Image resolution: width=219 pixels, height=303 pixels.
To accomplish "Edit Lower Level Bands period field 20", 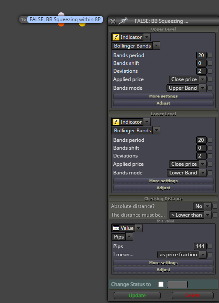I will pyautogui.click(x=201, y=140).
